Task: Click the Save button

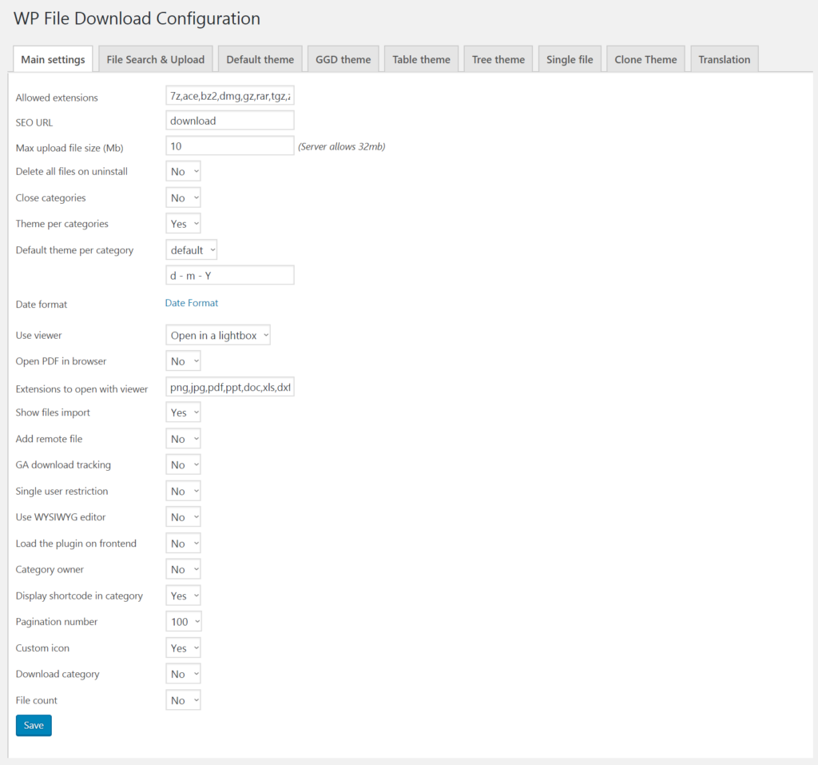Action: [x=34, y=725]
